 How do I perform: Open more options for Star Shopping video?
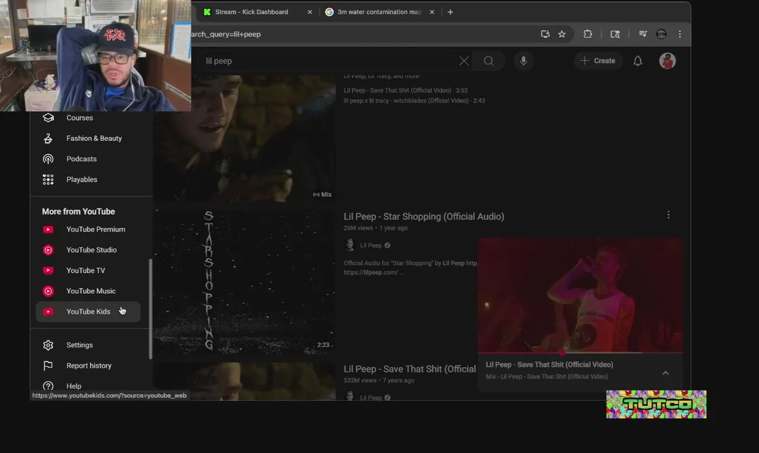668,215
